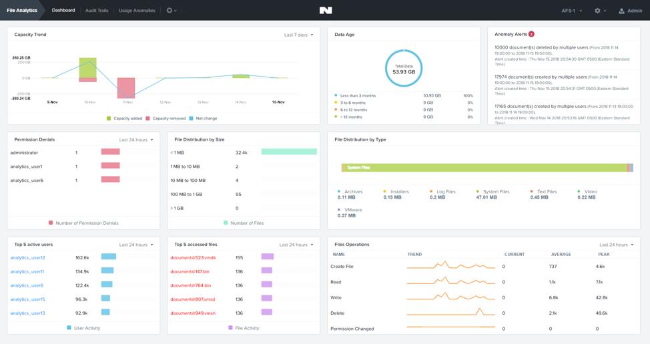The width and height of the screenshot is (650, 344).
Task: Open the Audit Trails tab
Action: pyautogui.click(x=97, y=11)
